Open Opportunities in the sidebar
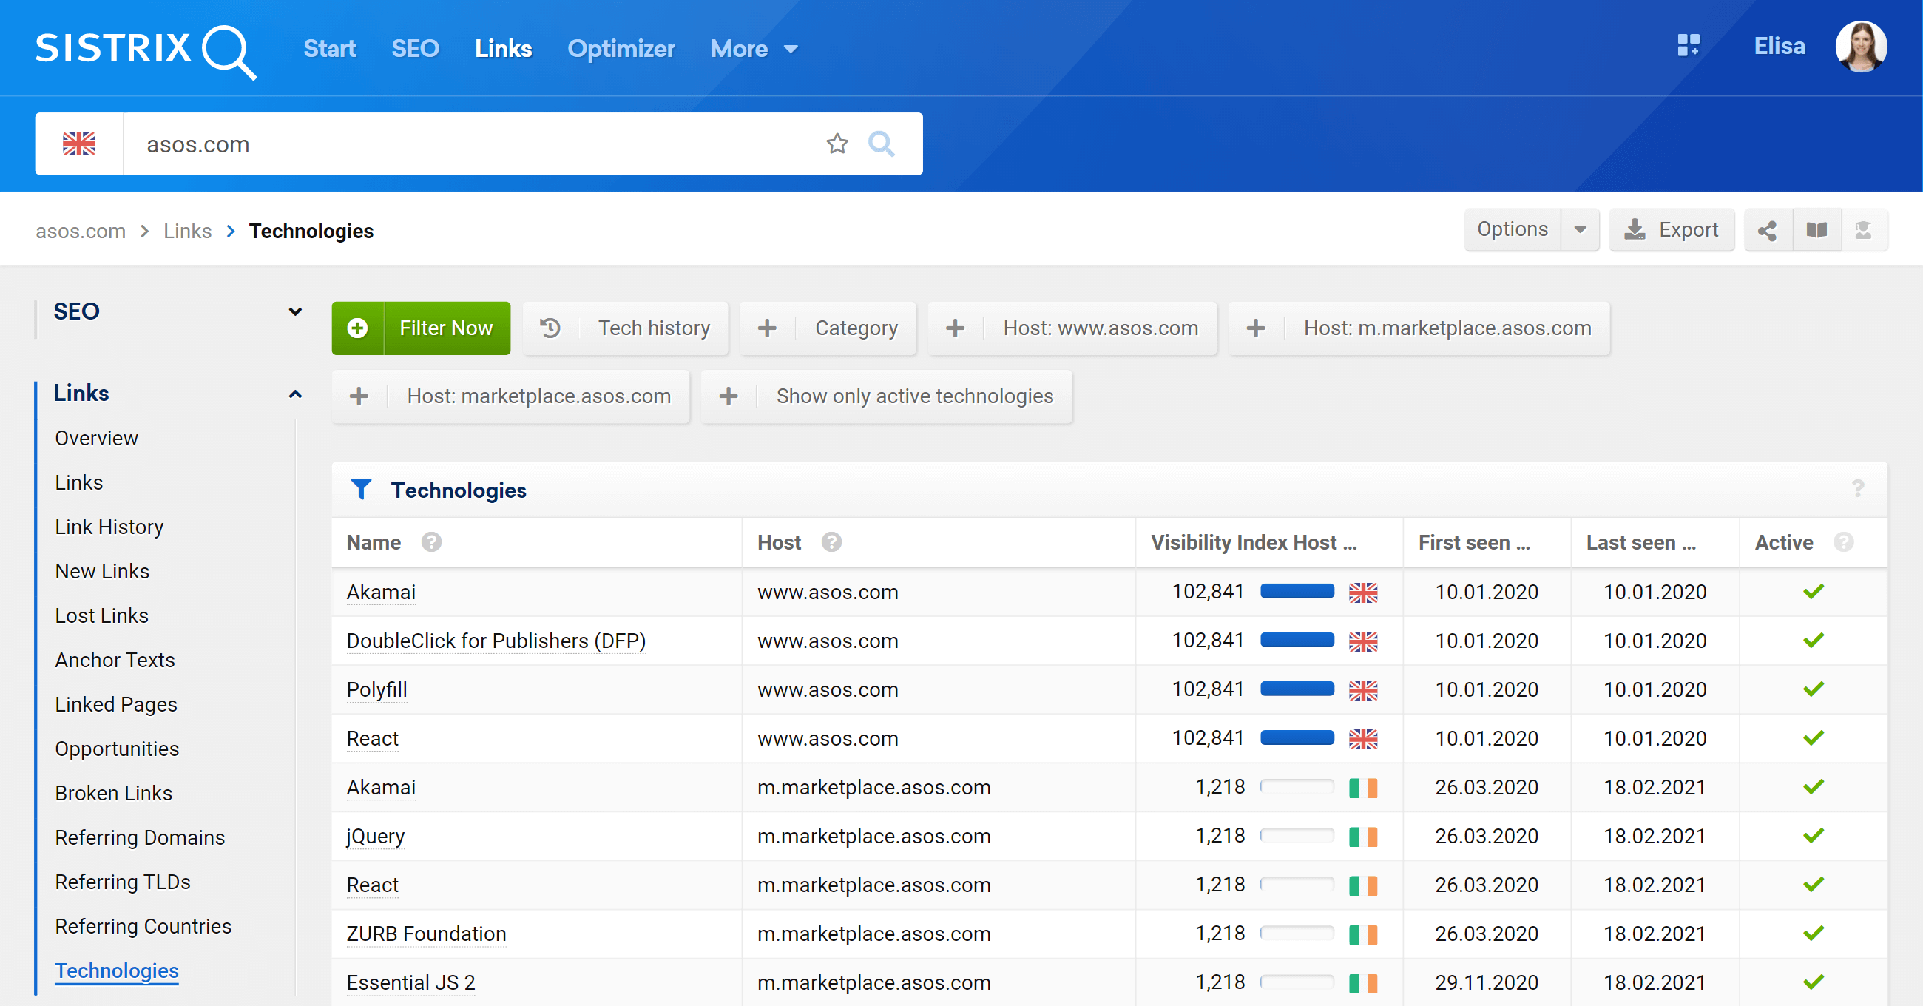1923x1006 pixels. (x=117, y=749)
